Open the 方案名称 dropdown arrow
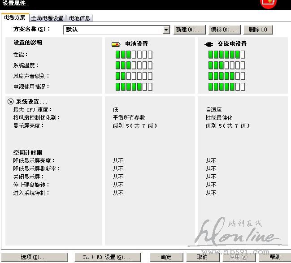The image size is (291, 263). 166,30
